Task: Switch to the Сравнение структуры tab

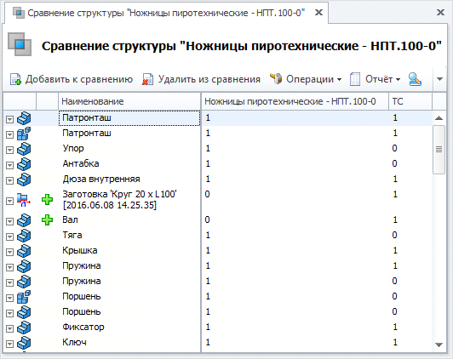Action: coord(166,13)
